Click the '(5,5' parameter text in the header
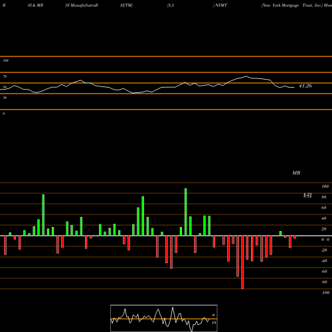332x332 pixels. pyautogui.click(x=171, y=5)
